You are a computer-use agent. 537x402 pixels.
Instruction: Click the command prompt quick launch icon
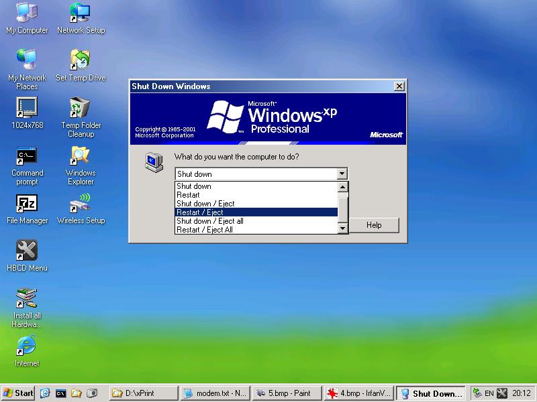click(x=60, y=393)
